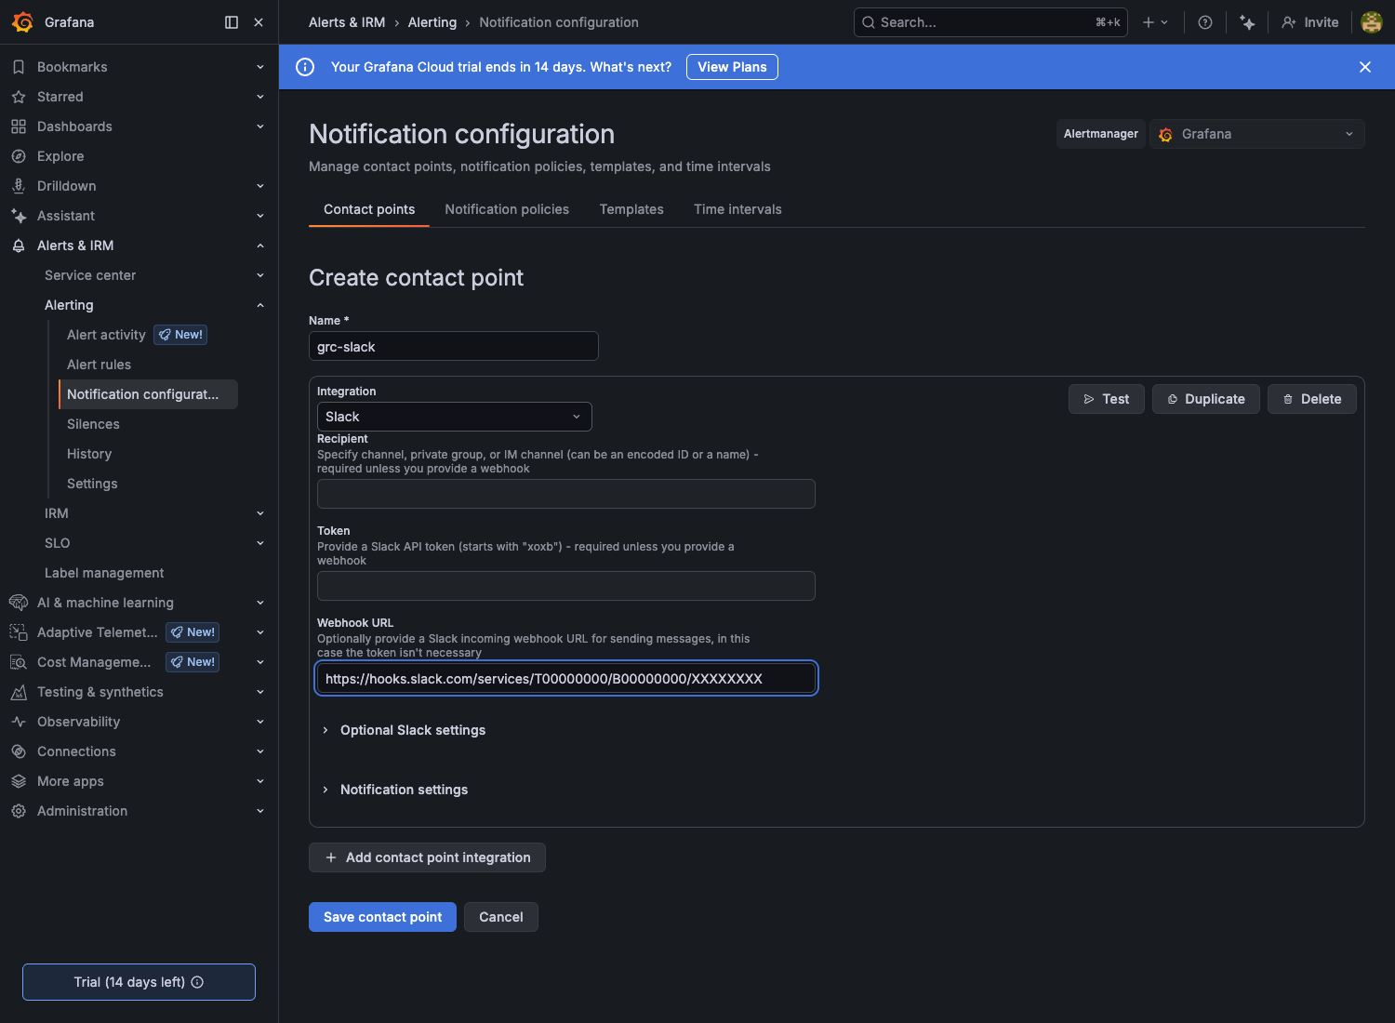This screenshot has width=1395, height=1023.
Task: Open the plus new-item menu
Action: click(1155, 22)
